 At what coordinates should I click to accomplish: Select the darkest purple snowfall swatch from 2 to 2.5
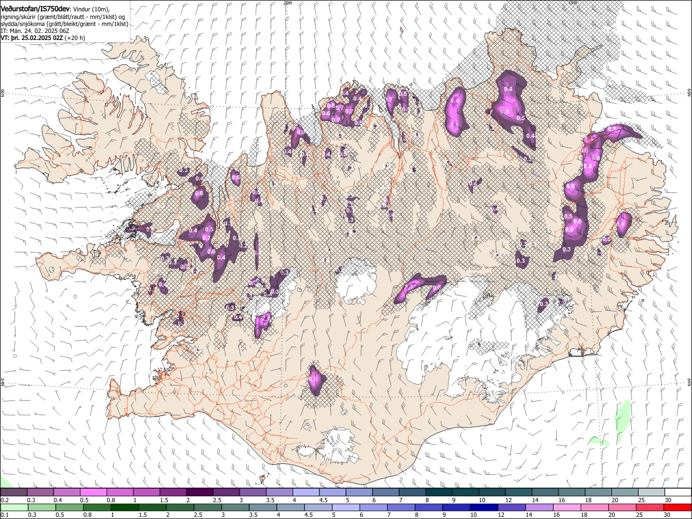[x=199, y=493]
